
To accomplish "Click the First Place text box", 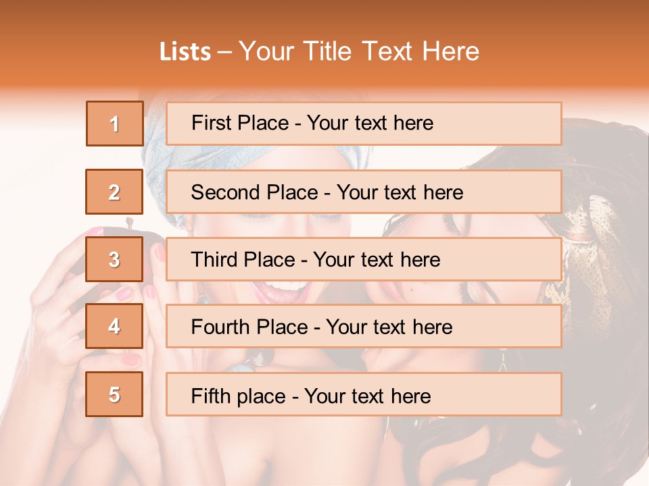I will click(x=364, y=124).
